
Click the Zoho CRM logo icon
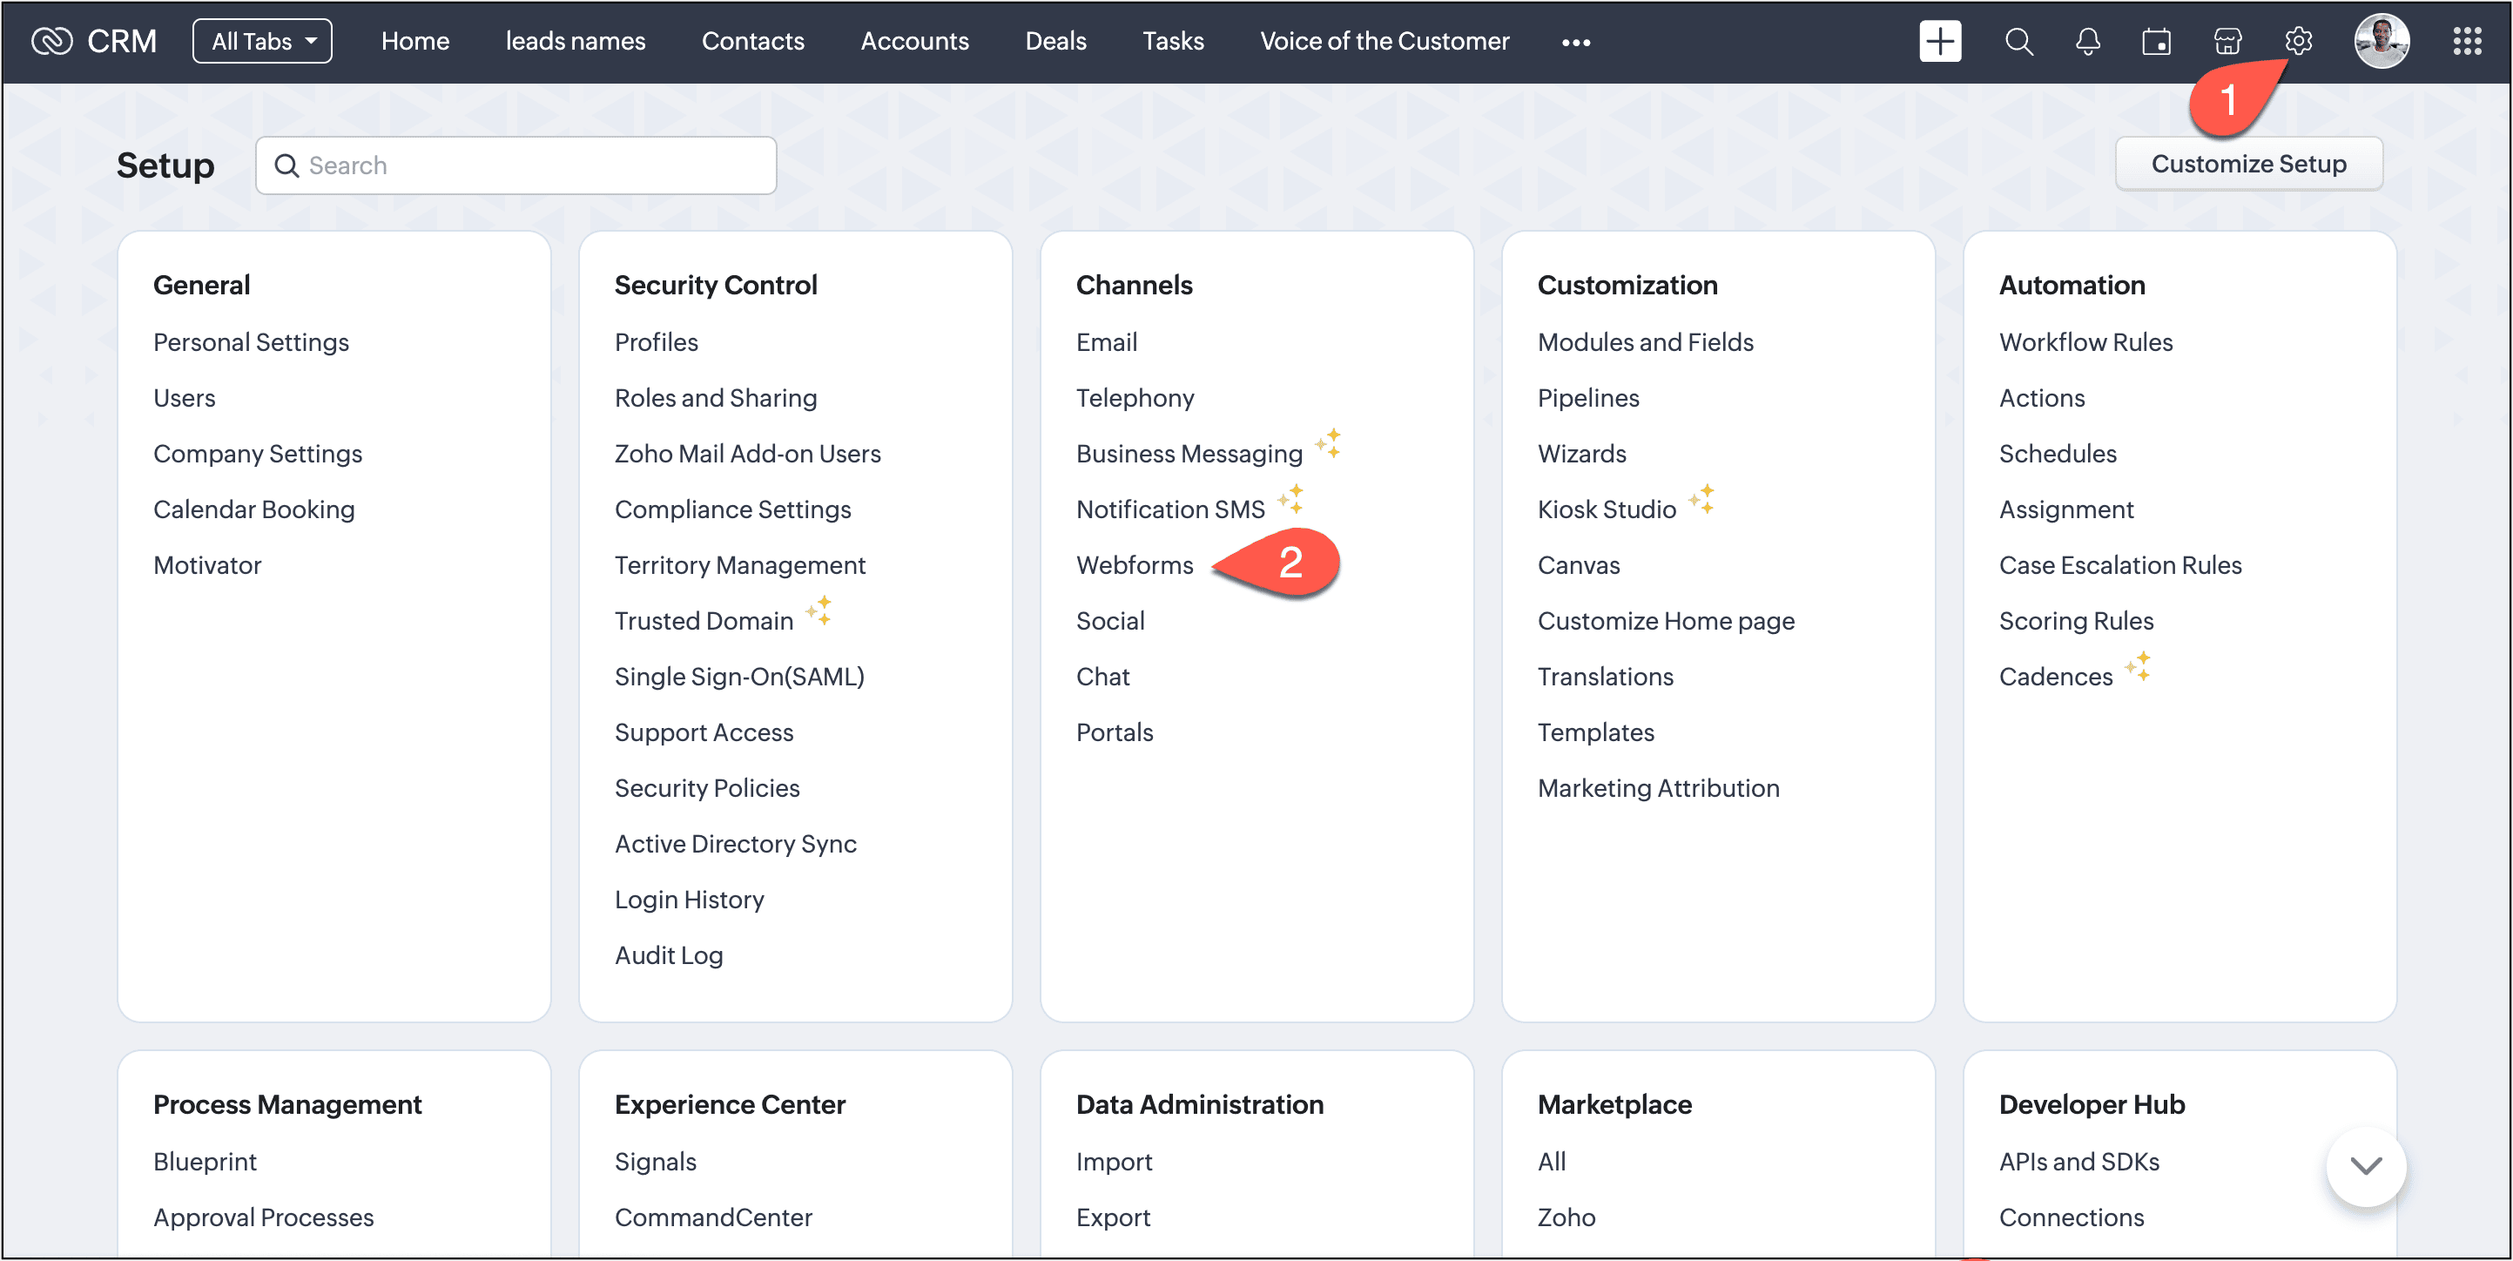click(51, 41)
